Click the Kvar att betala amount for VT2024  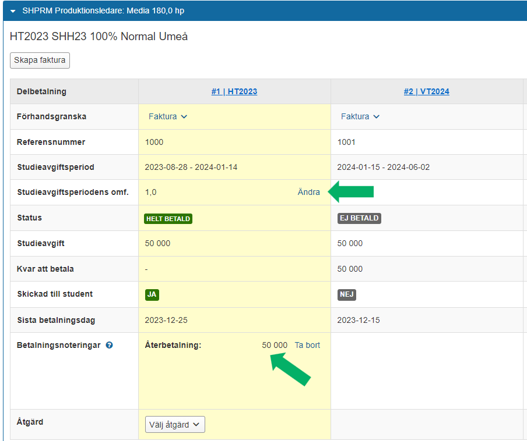[x=350, y=269]
